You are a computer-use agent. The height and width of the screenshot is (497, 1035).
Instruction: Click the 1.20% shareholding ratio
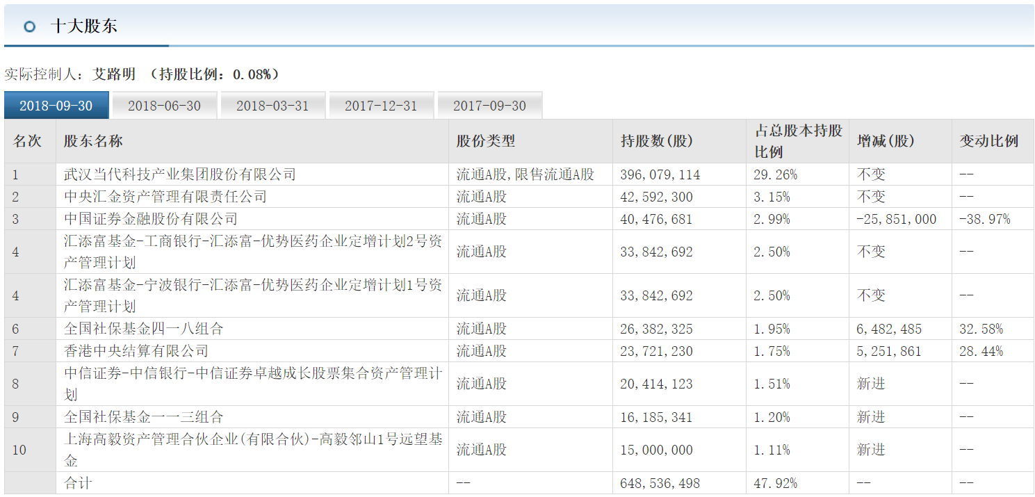tap(772, 417)
